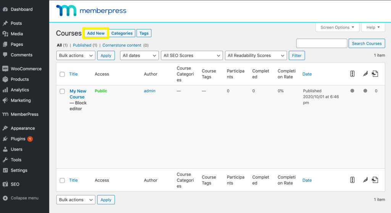Click the Analytics bar chart icon
The height and width of the screenshot is (213, 391).
pyautogui.click(x=5, y=90)
